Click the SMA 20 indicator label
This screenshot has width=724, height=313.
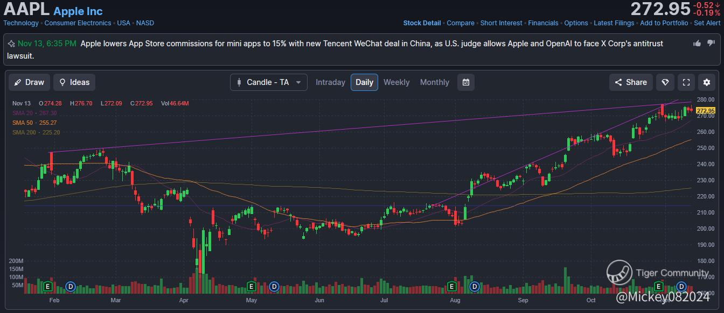pos(34,113)
